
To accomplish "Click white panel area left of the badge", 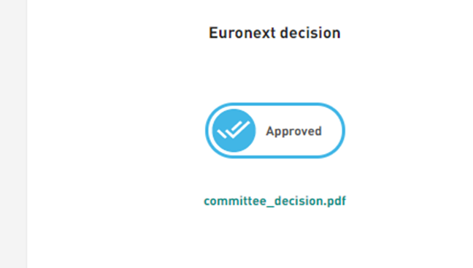I will [x=115, y=131].
